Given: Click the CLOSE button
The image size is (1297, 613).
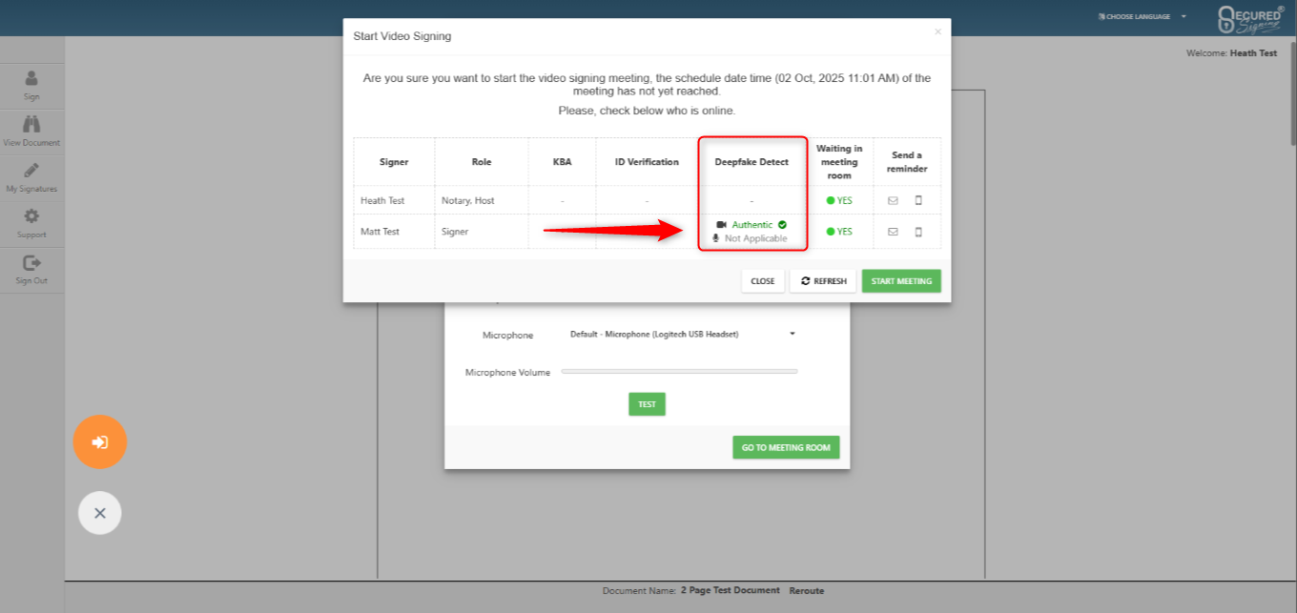Looking at the screenshot, I should tap(763, 281).
